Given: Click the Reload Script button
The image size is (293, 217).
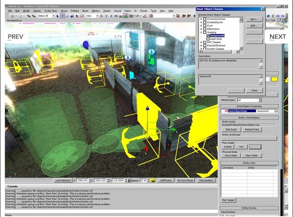Looking at the screenshot, I should [x=252, y=130].
